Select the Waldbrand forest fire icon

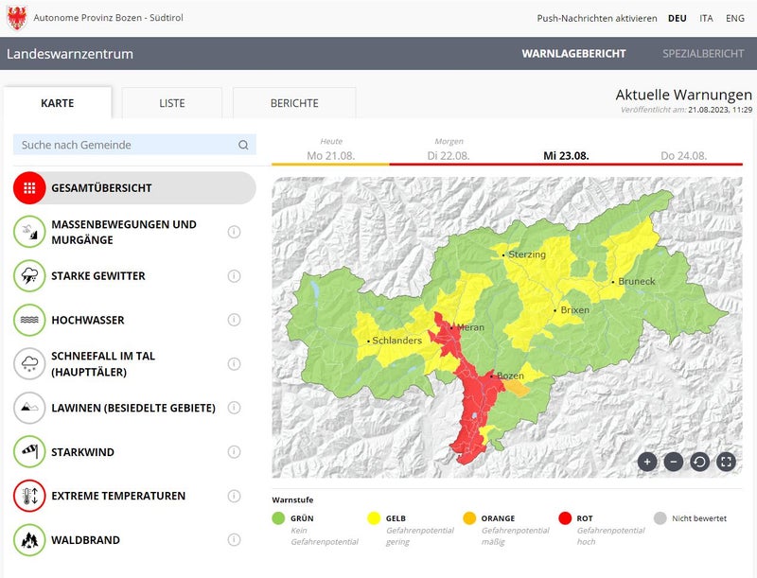tap(29, 540)
